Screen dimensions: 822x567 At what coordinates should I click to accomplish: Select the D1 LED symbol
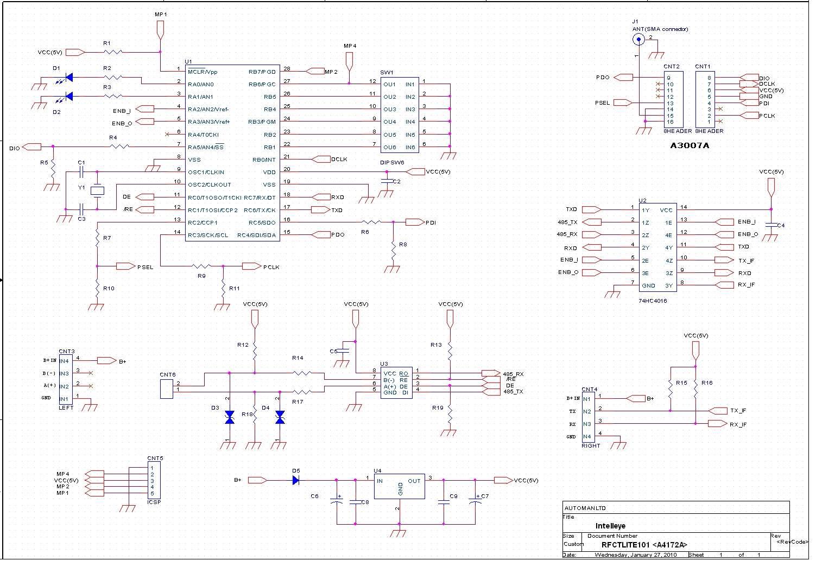(68, 78)
